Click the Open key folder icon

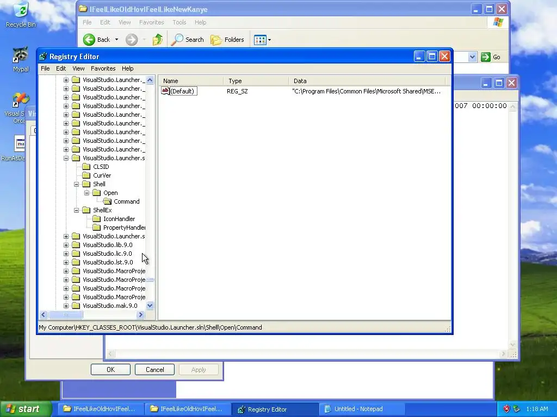(x=97, y=193)
